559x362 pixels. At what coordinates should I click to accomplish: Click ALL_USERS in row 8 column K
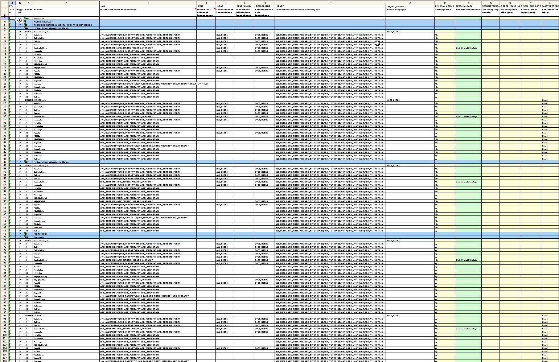(225, 35)
